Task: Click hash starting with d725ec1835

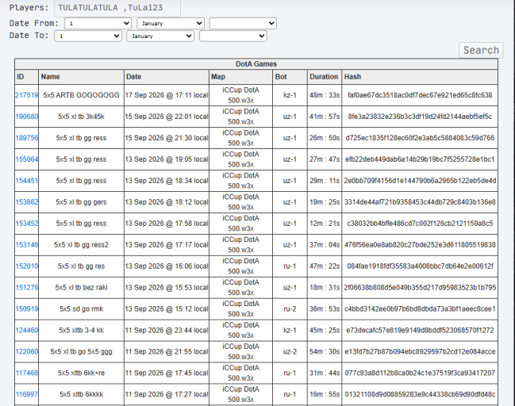Action: coord(420,138)
